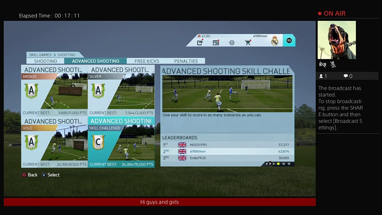Select the yellow active page dot
The height and width of the screenshot is (215, 382).
click(278, 164)
